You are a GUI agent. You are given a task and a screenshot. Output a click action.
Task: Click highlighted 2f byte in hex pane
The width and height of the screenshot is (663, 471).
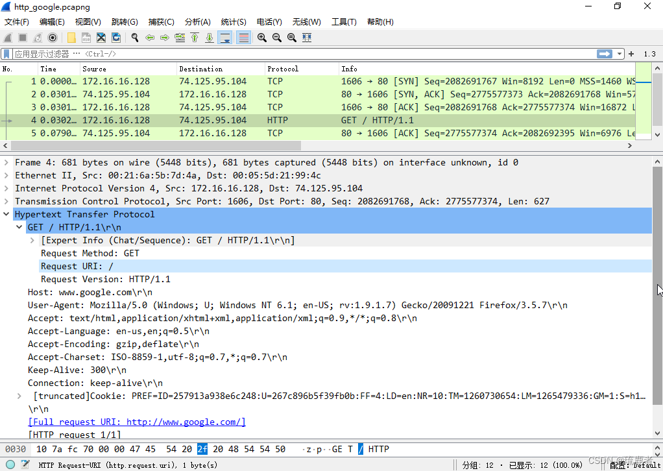(202, 449)
